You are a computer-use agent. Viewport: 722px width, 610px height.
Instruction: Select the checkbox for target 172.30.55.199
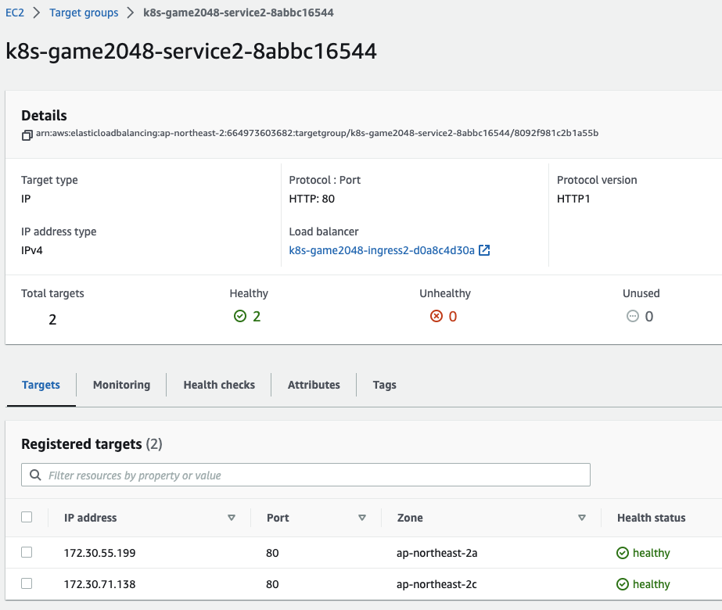coord(27,552)
